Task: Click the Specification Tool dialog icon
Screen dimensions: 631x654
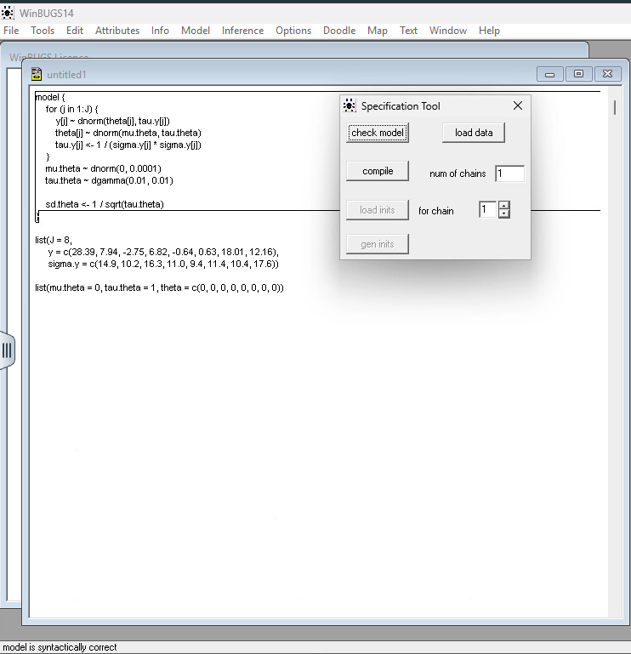Action: 349,106
